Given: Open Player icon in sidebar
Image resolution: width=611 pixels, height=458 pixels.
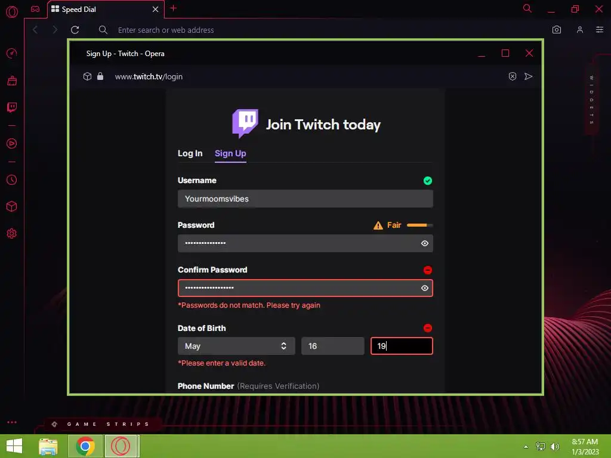Looking at the screenshot, I should point(12,144).
